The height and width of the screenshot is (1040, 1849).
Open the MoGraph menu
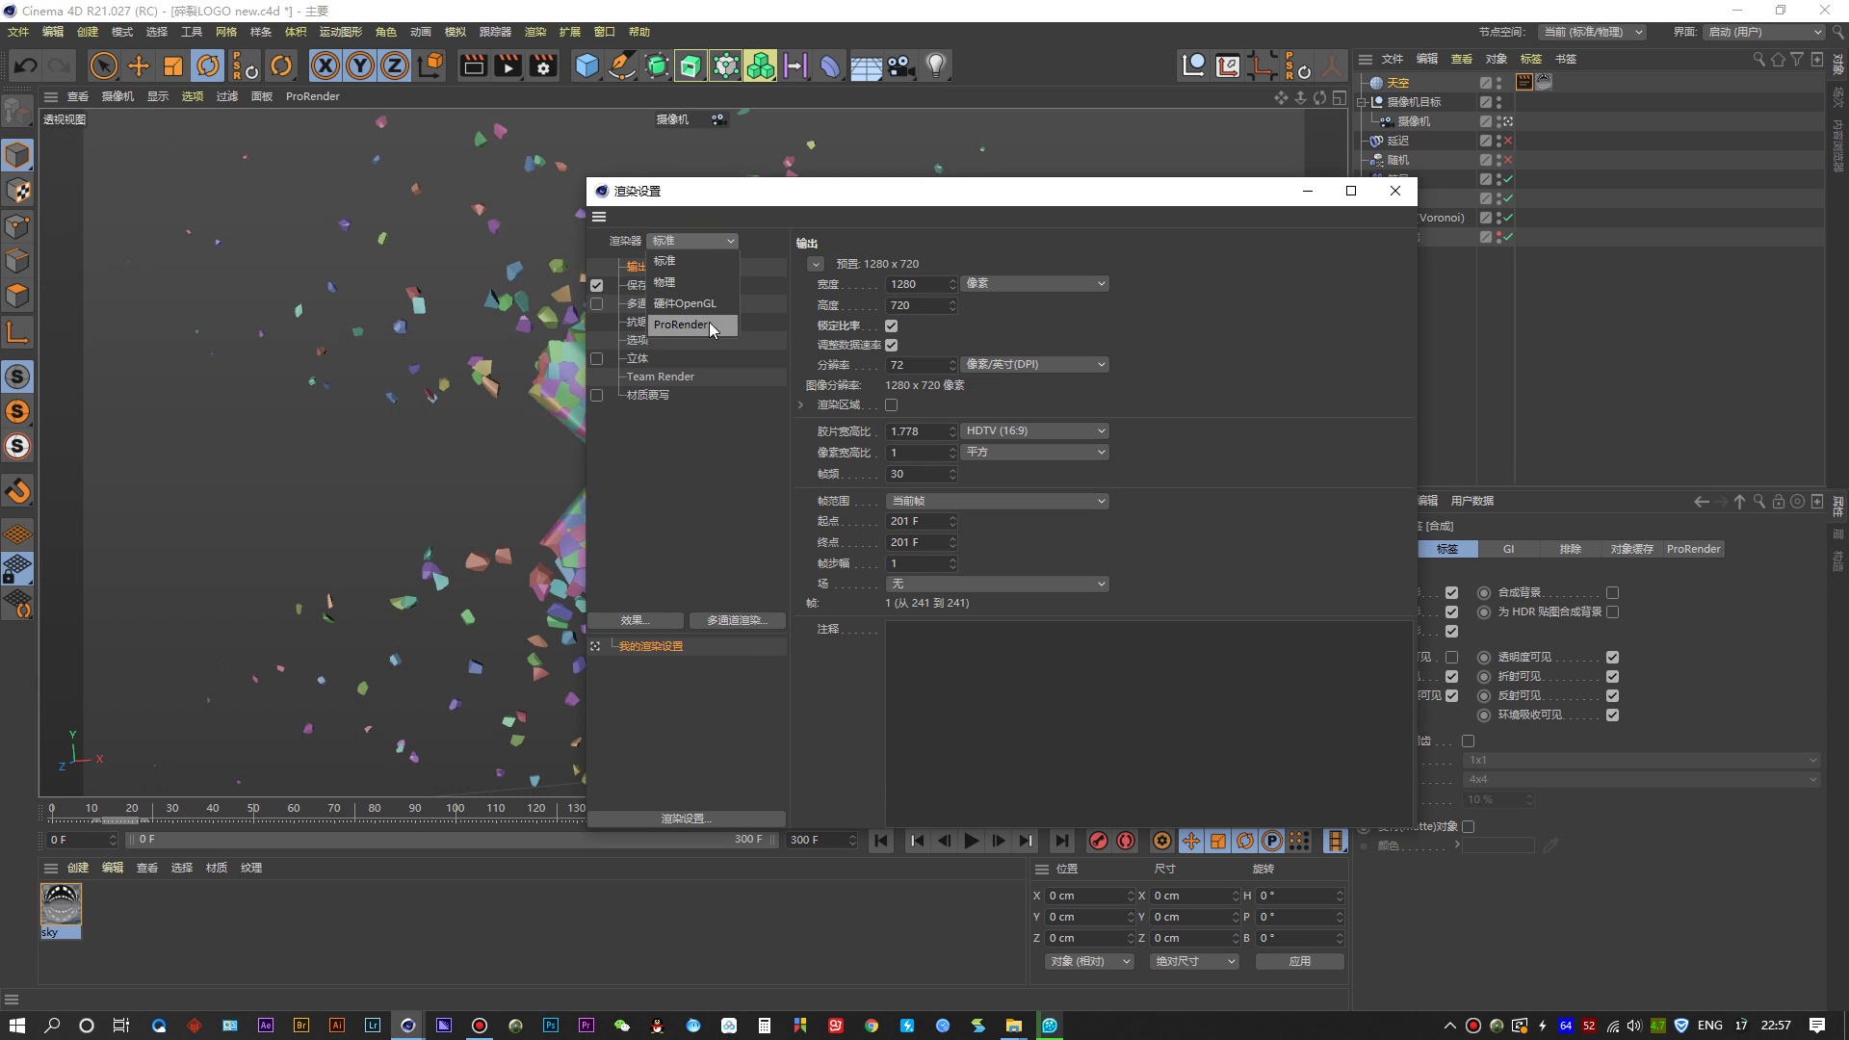point(340,32)
